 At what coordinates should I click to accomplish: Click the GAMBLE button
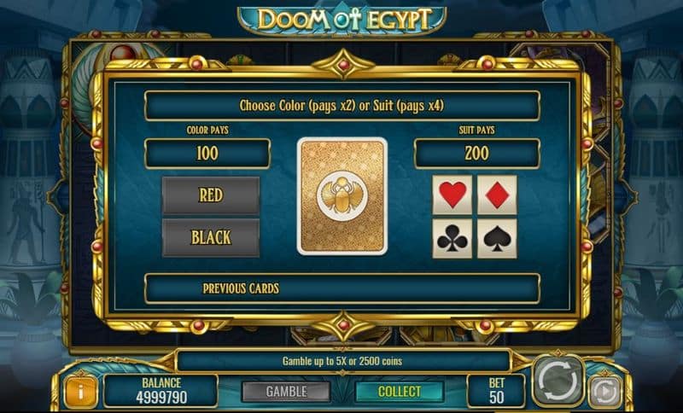pos(286,392)
